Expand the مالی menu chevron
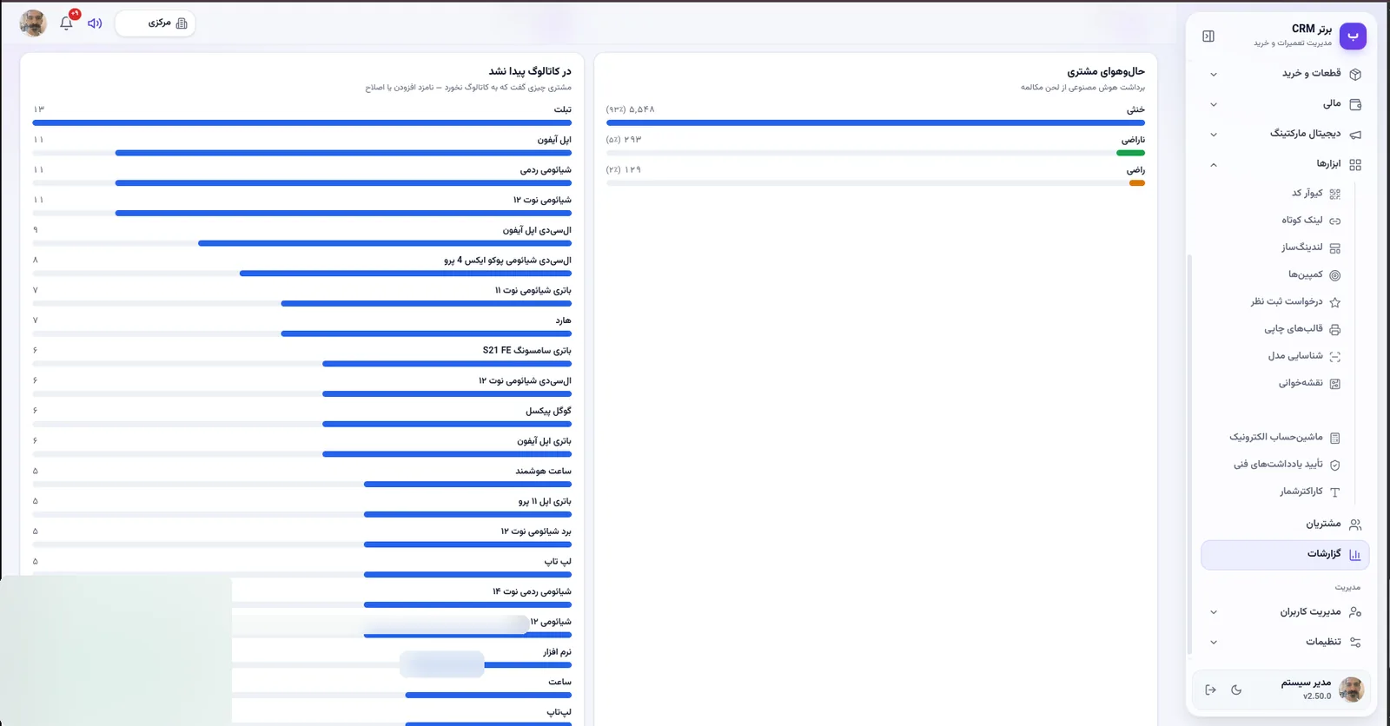 pyautogui.click(x=1214, y=104)
